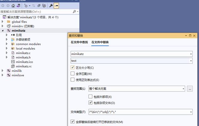Enable 全字匹配(W) whole word
Viewport: 199px width, 126px height.
(72, 73)
